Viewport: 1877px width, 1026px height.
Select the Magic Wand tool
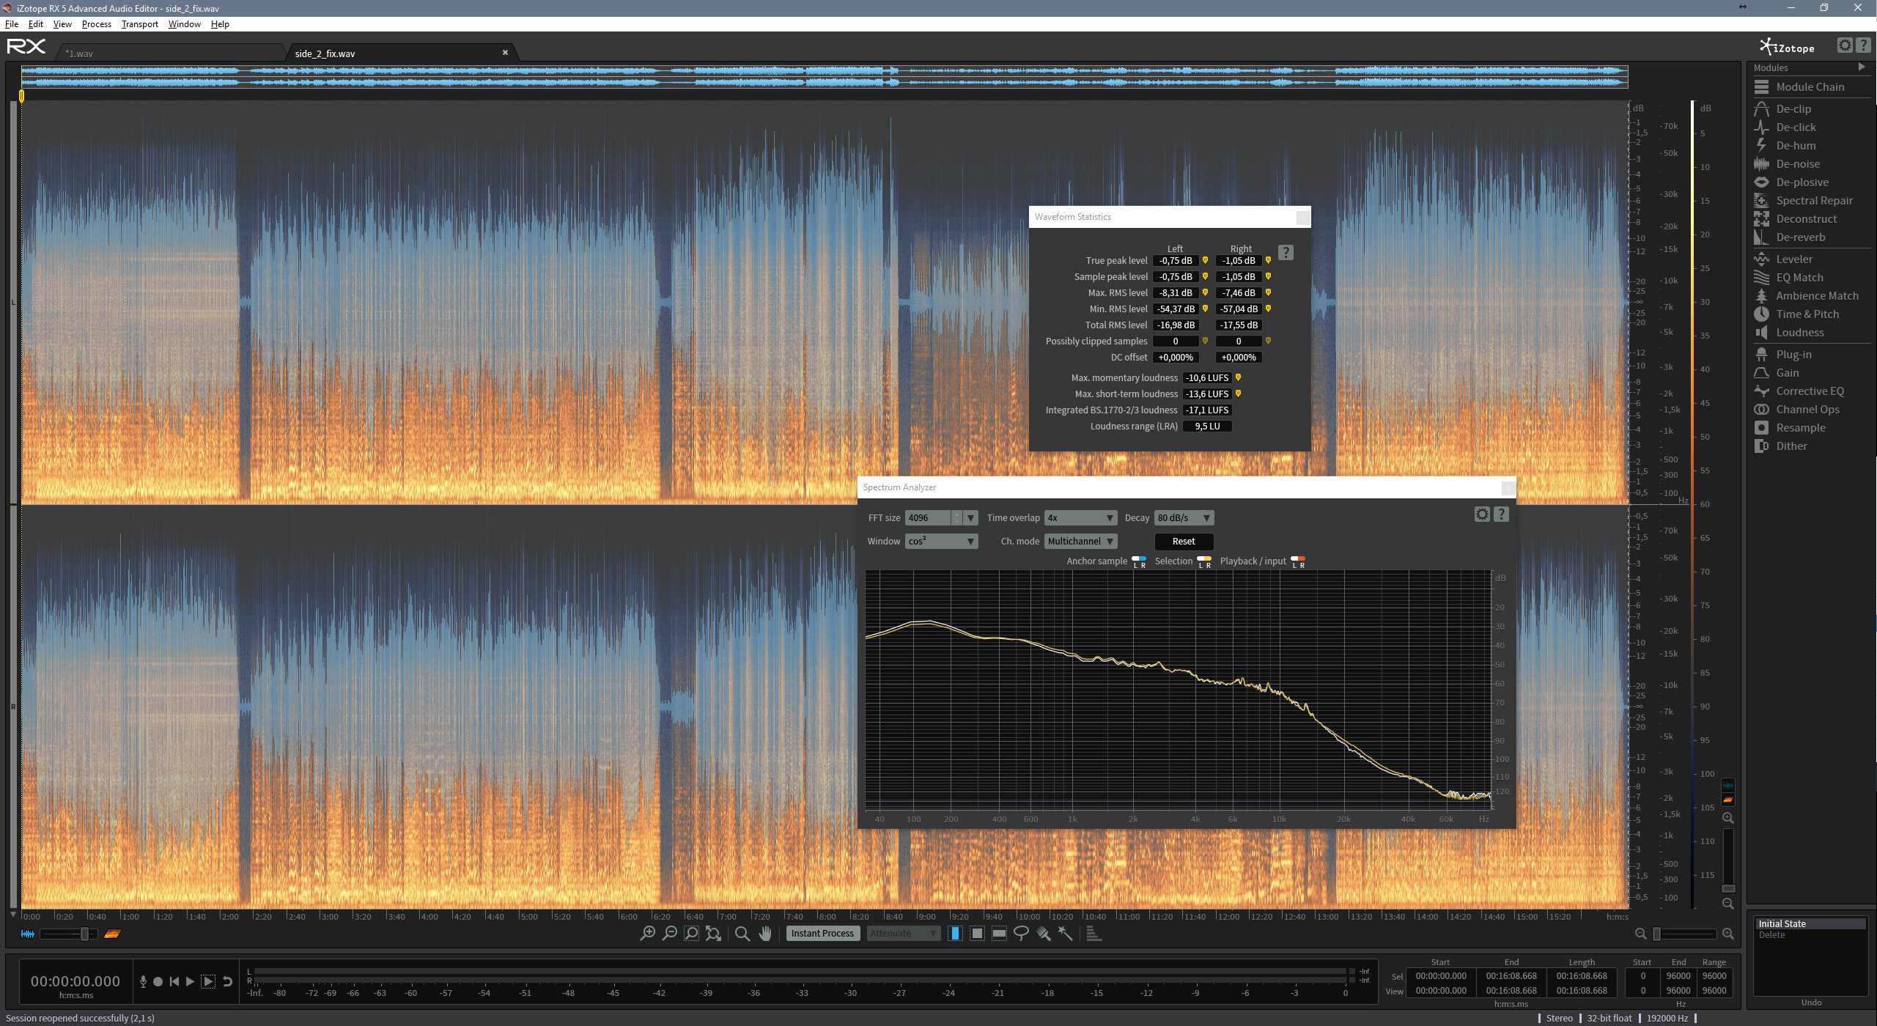pyautogui.click(x=1066, y=933)
